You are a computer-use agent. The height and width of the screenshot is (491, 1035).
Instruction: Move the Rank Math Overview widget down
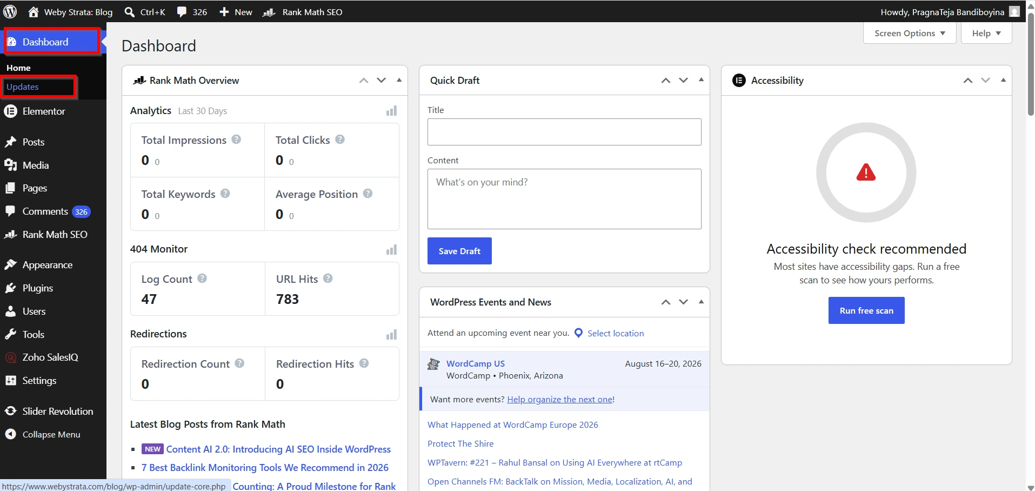382,81
